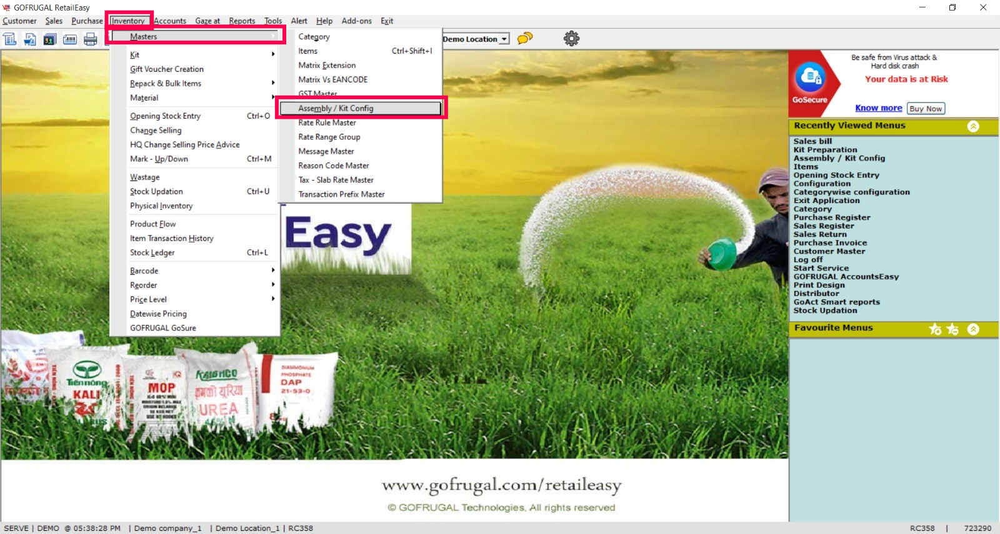
Task: Click the purchase cart document toolbar icon
Action: coord(30,39)
